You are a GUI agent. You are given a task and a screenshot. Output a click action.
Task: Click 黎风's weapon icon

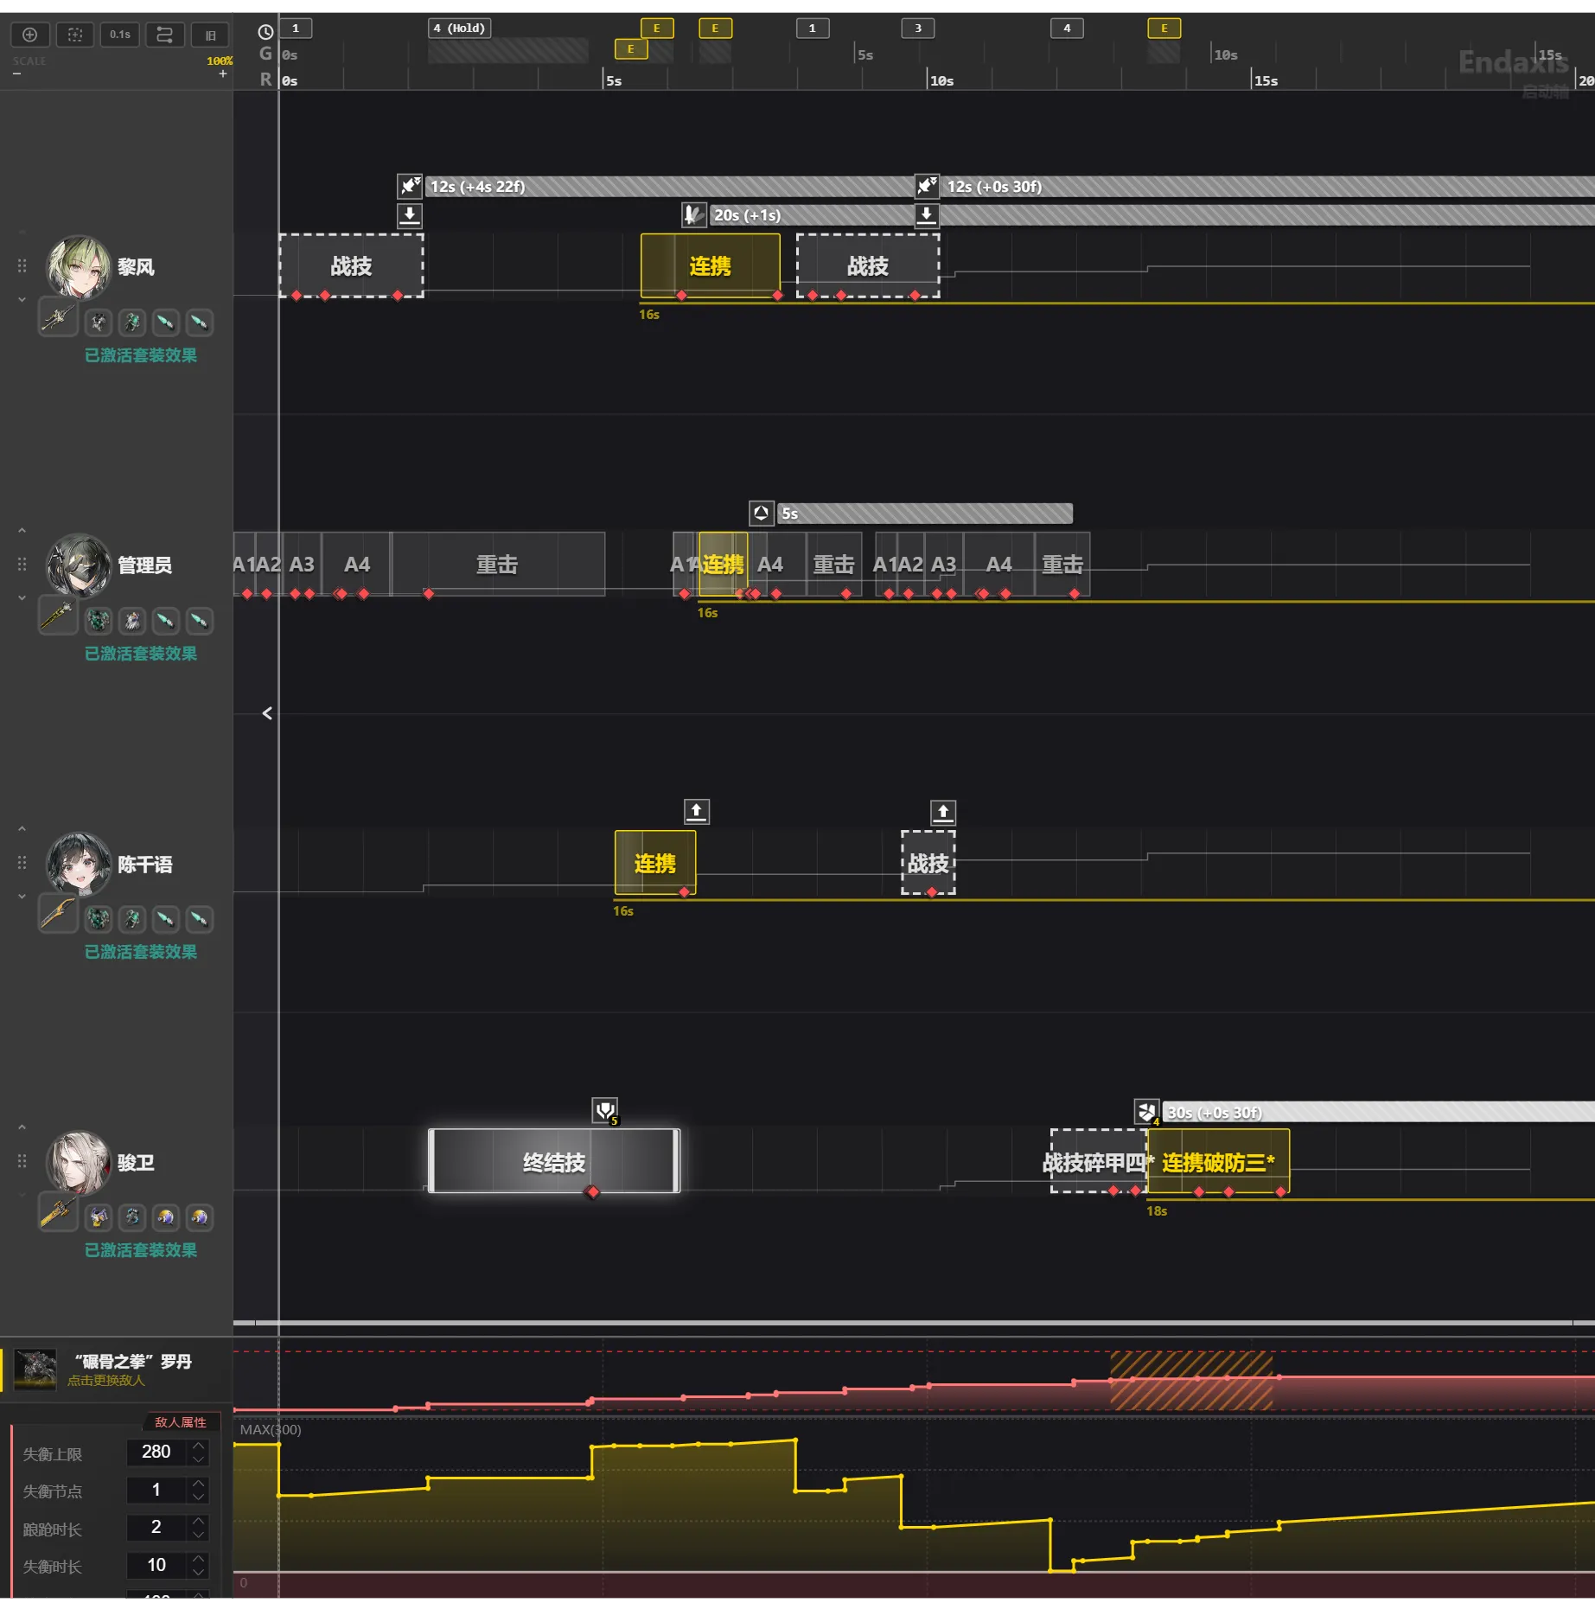point(58,319)
